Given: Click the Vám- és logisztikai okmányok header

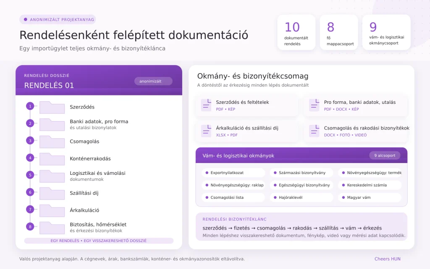Looking at the screenshot, I should pyautogui.click(x=302, y=156).
